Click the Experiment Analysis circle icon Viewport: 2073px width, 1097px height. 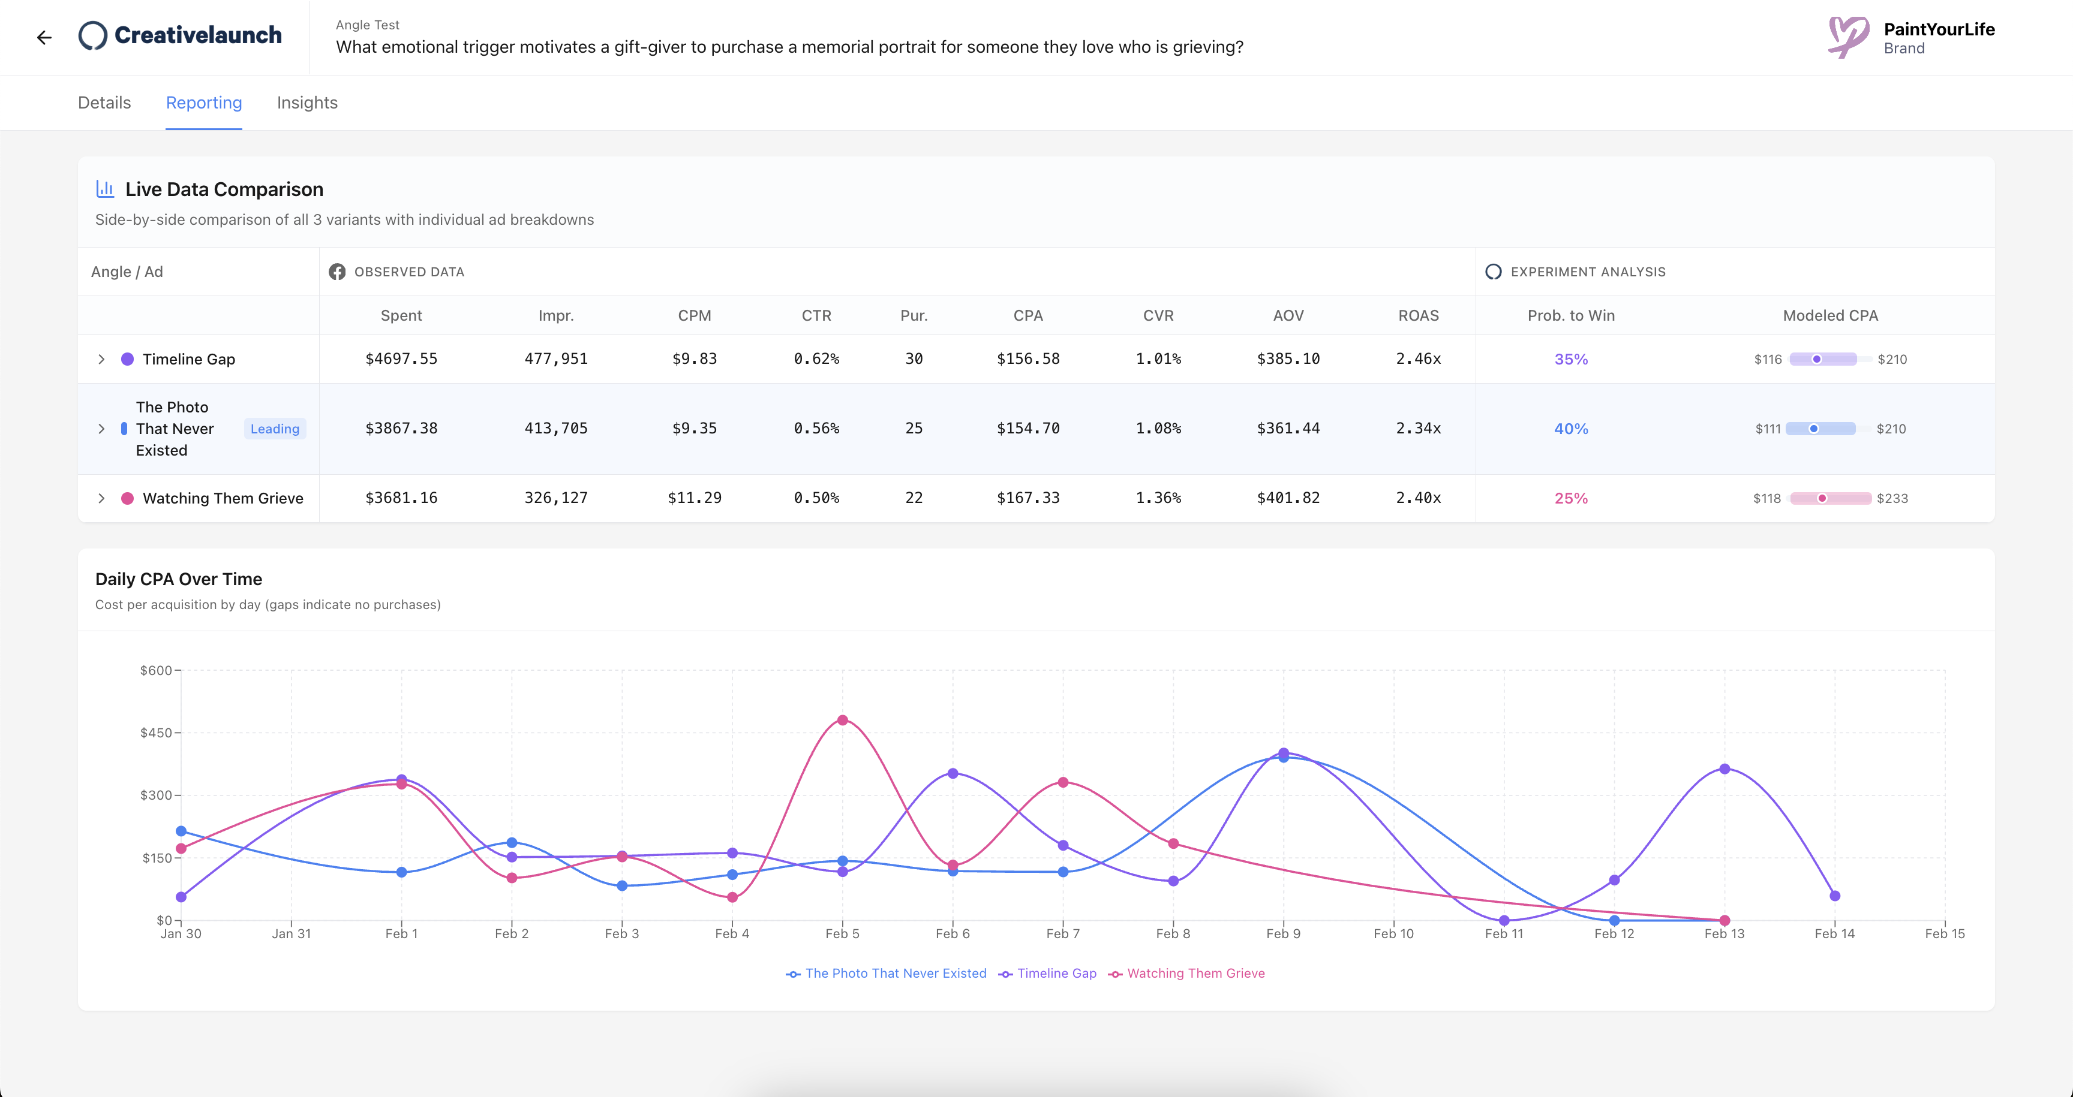click(x=1494, y=272)
